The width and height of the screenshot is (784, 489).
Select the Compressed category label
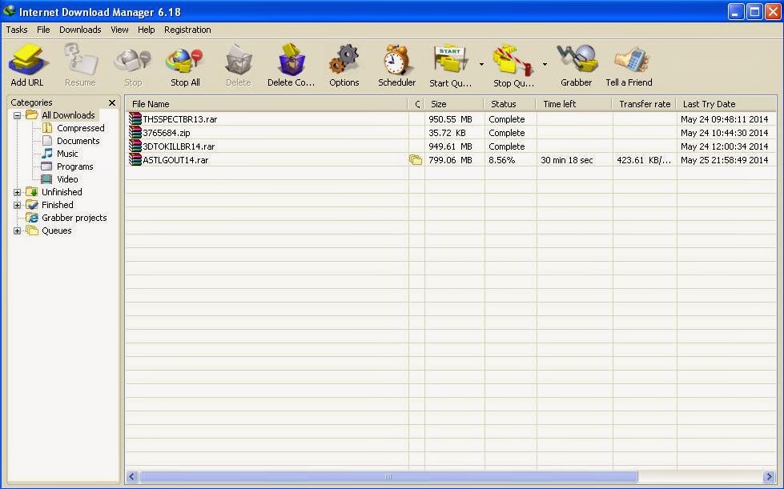coord(81,128)
